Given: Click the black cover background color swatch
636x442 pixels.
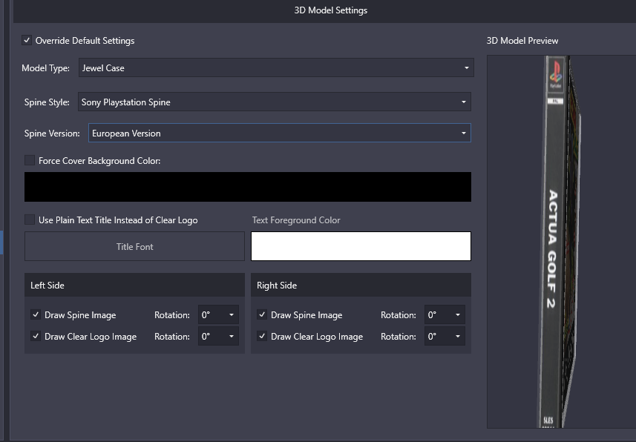Looking at the screenshot, I should point(248,187).
